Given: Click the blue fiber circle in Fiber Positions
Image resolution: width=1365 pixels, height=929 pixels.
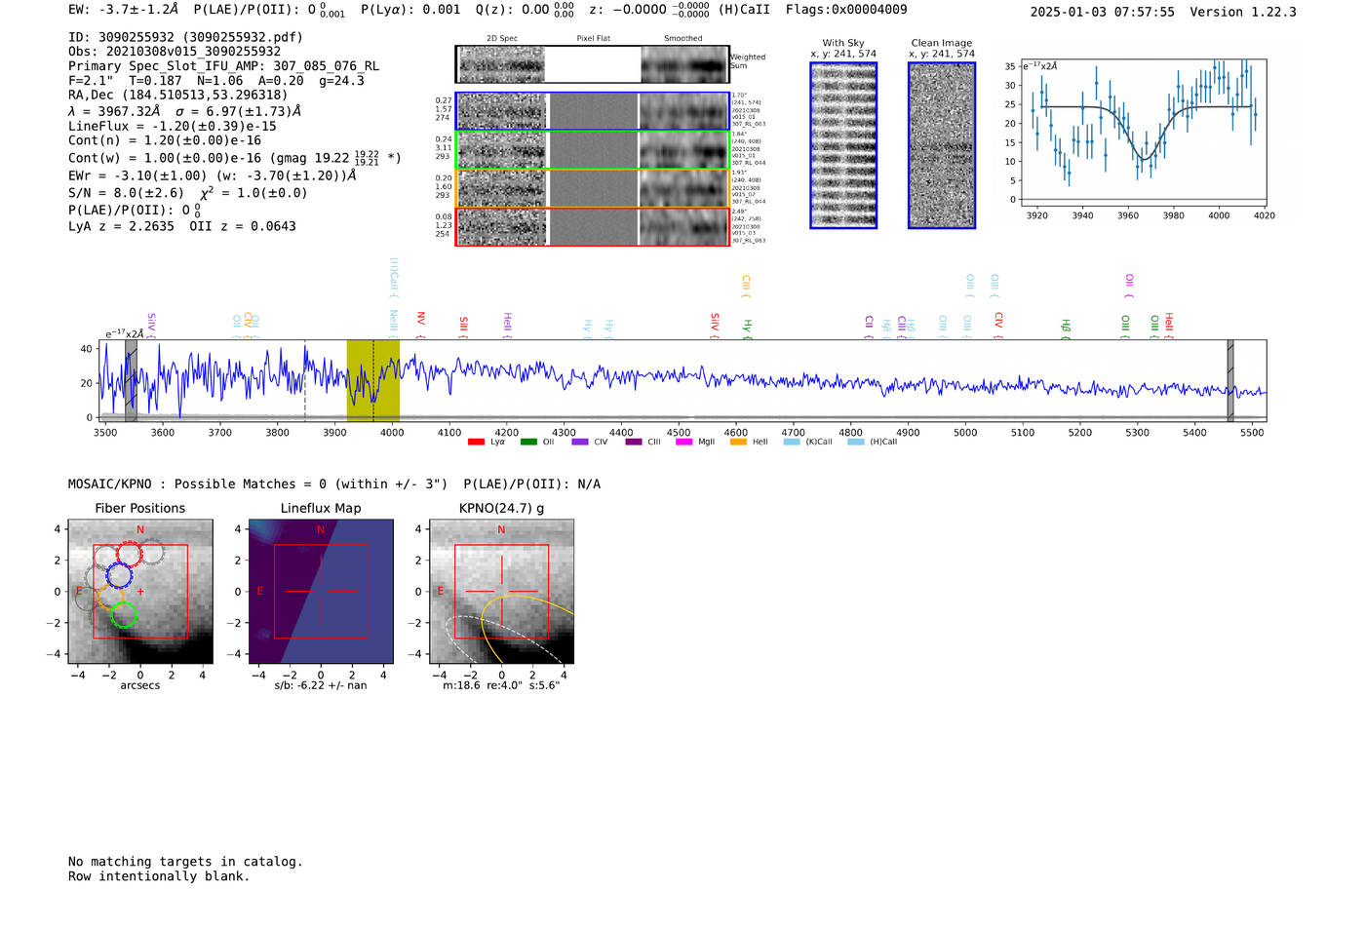Looking at the screenshot, I should coord(119,575).
